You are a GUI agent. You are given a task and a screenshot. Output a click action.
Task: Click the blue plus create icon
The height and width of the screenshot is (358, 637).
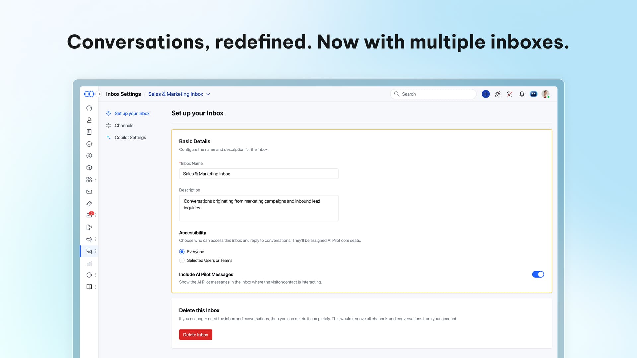coord(486,94)
